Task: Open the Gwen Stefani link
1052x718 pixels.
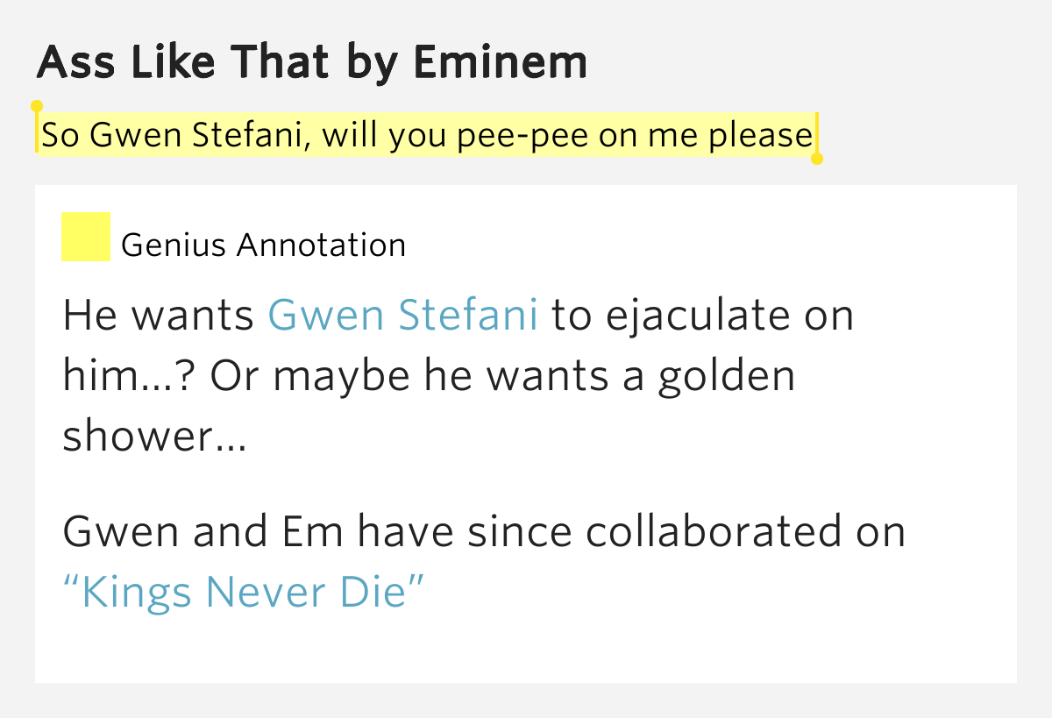Action: pyautogui.click(x=402, y=316)
